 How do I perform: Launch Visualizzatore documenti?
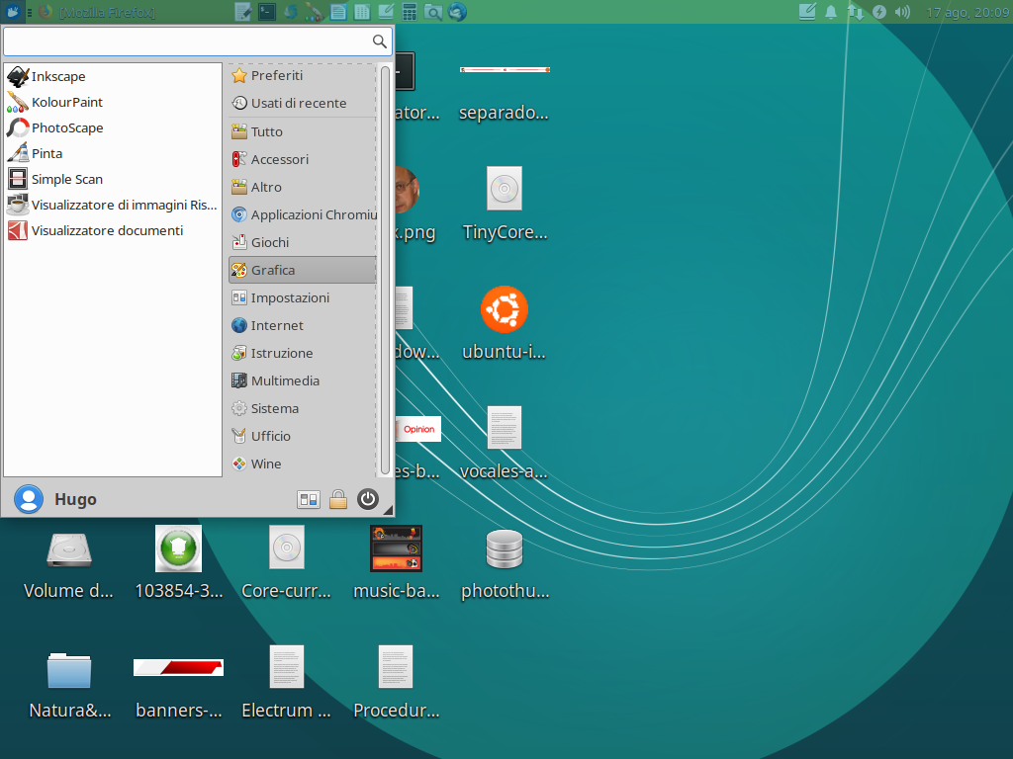113,231
